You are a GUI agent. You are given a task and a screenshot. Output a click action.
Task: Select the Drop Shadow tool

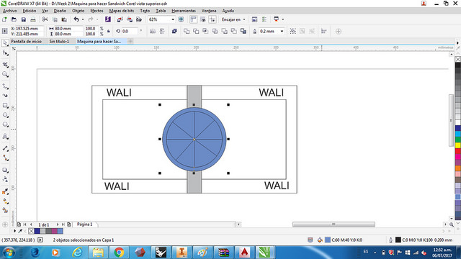click(x=5, y=170)
